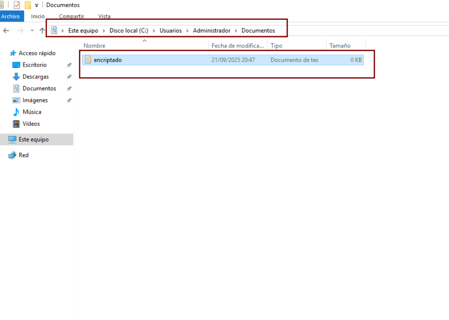Viewport: 449px width, 320px height.
Task: Select Disco local (C:) in breadcrumb
Action: (129, 30)
